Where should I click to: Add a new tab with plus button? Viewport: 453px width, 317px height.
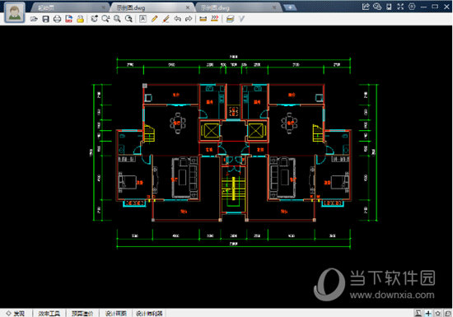tap(289, 7)
